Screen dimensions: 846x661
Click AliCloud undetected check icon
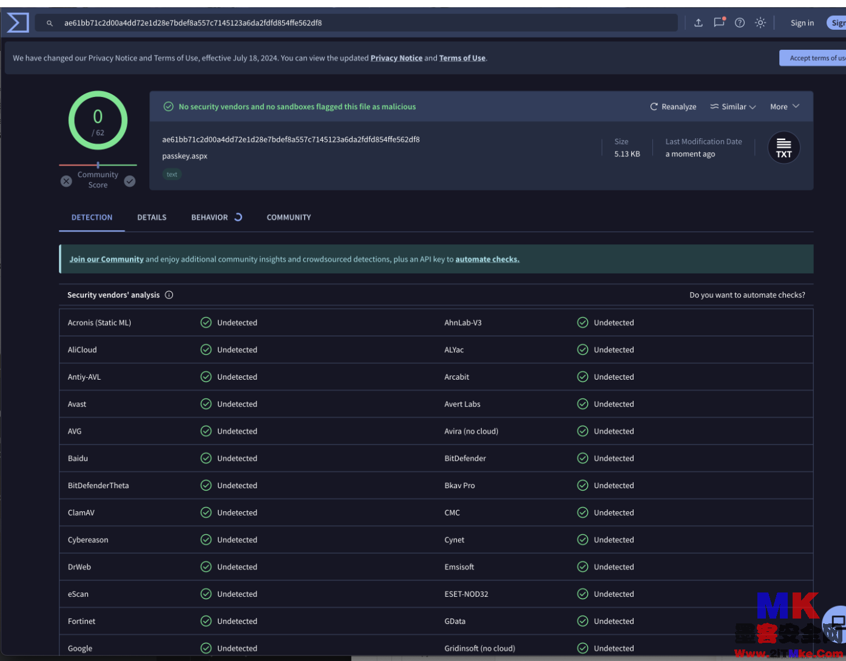(206, 350)
